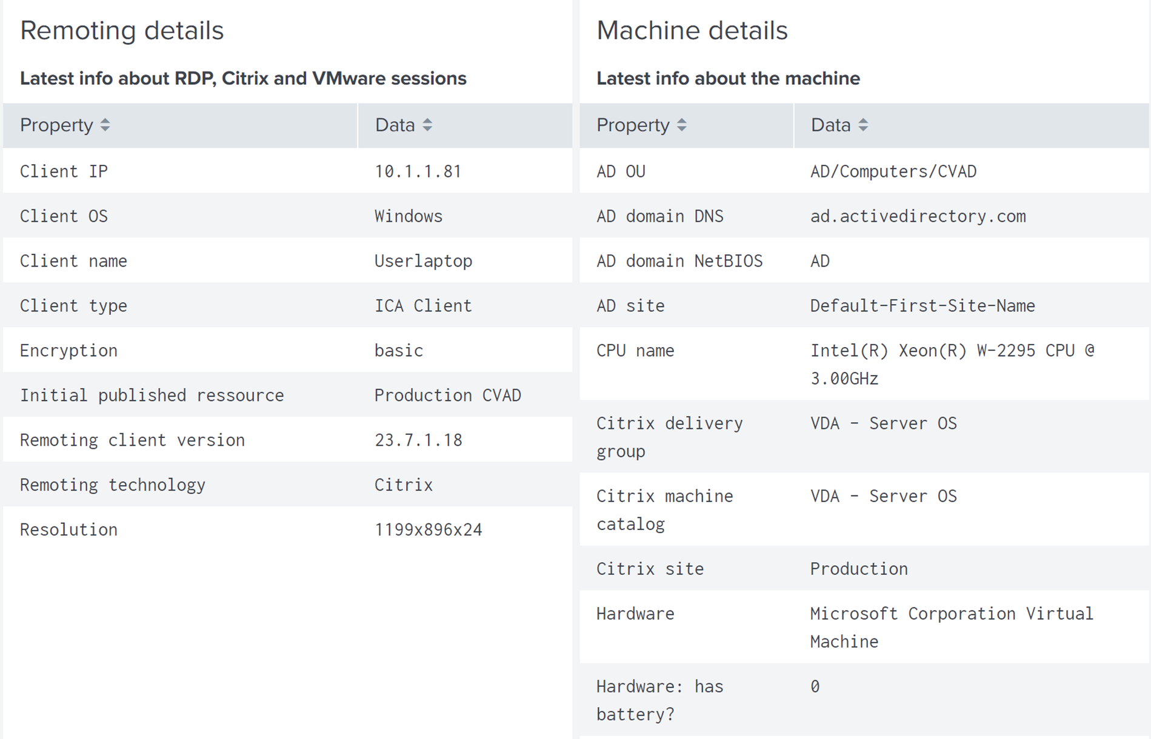Select the Property column header text in Remoting details
Screen dimensions: 1151x739
(56, 125)
